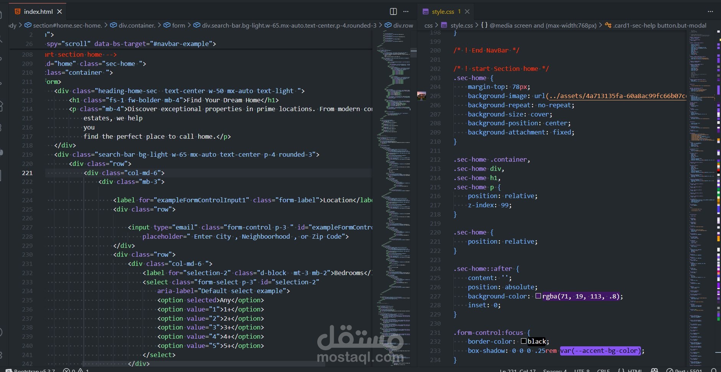721x372 pixels.
Task: Click 'Port : 5501' Live Server status item
Action: tap(684, 370)
